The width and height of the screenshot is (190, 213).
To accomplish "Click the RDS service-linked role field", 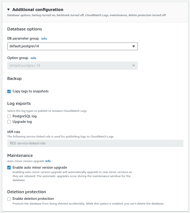I will point(95,143).
